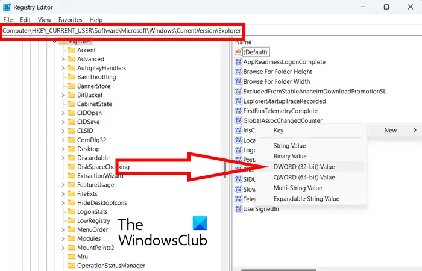422x271 pixels.
Task: Click the CIDOpen folder icon
Action: click(x=71, y=113)
